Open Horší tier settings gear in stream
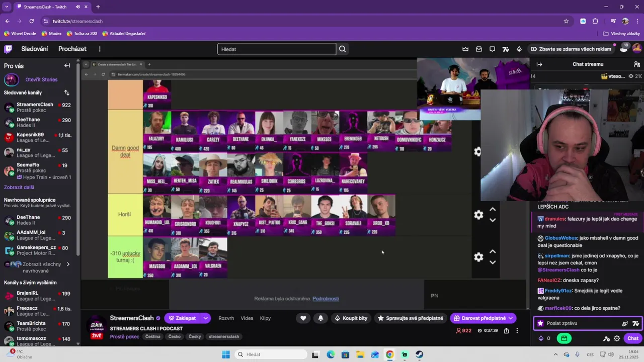The height and width of the screenshot is (362, 644). click(x=478, y=215)
